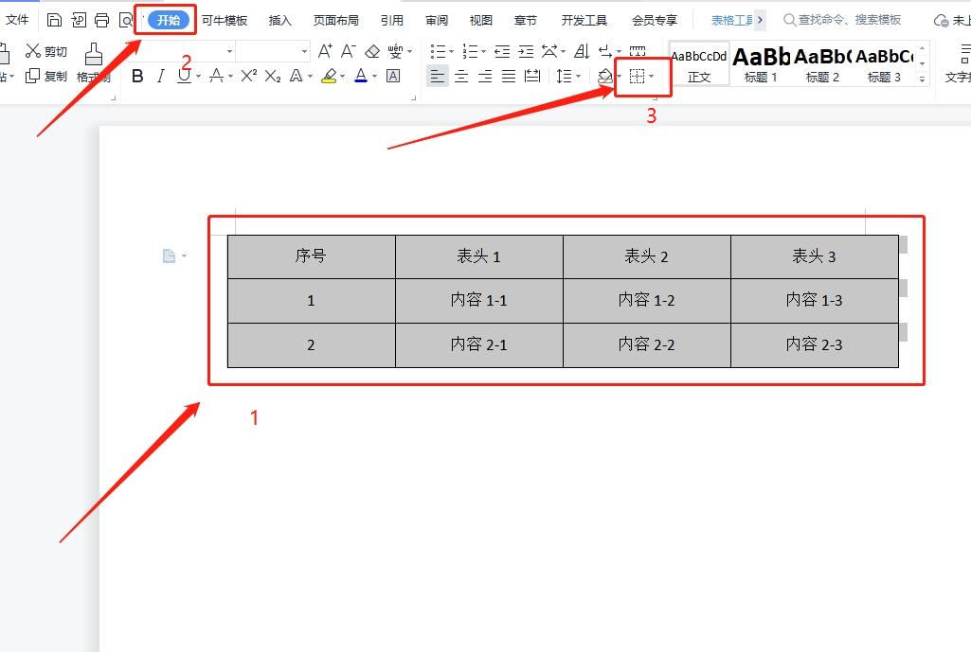971x652 pixels.
Task: Click the show paragraph marks icon
Action: (605, 51)
